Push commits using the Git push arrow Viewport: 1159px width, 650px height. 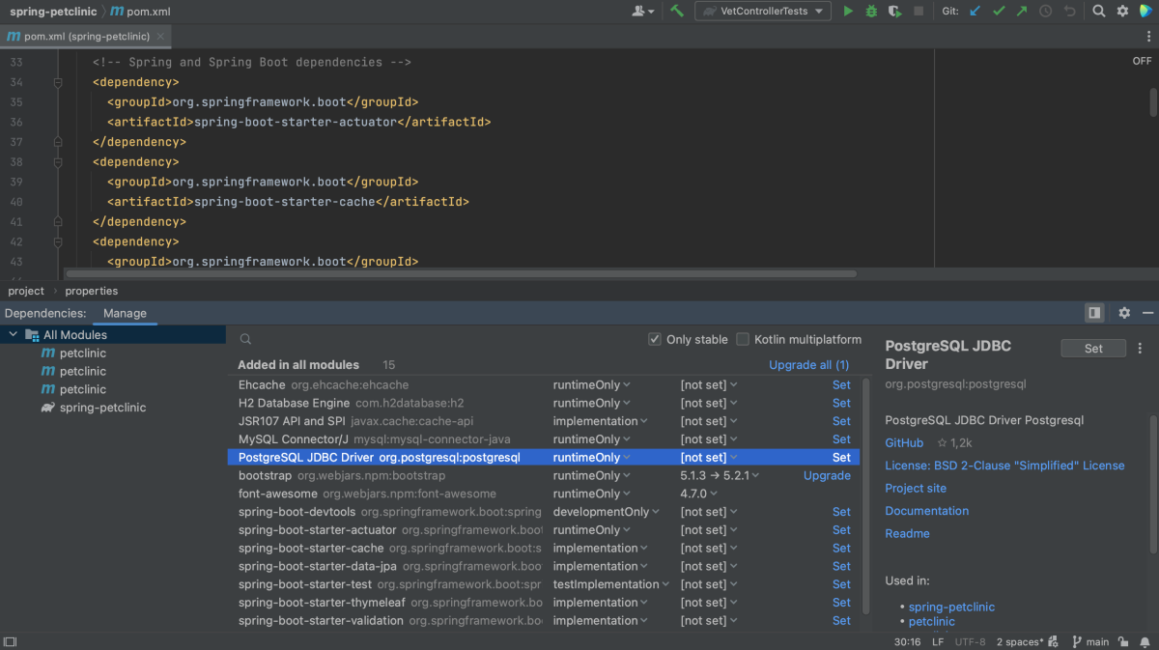pyautogui.click(x=1021, y=11)
